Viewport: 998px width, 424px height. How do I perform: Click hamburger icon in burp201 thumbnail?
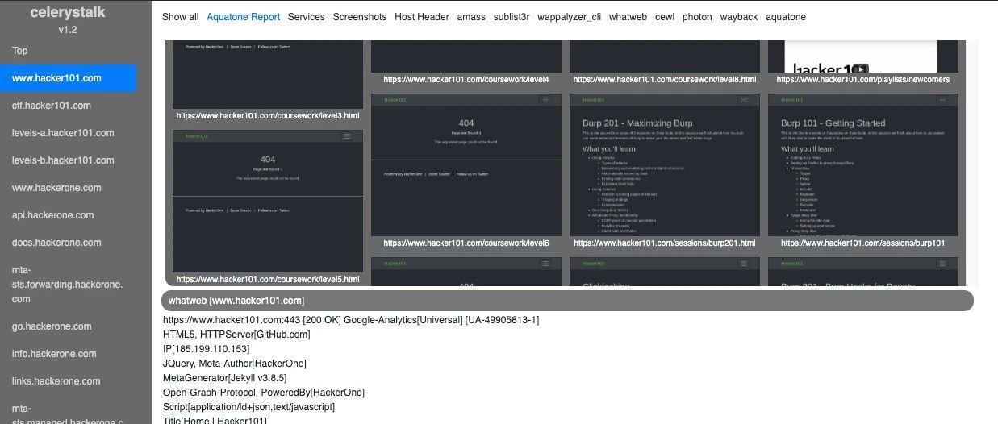(744, 99)
